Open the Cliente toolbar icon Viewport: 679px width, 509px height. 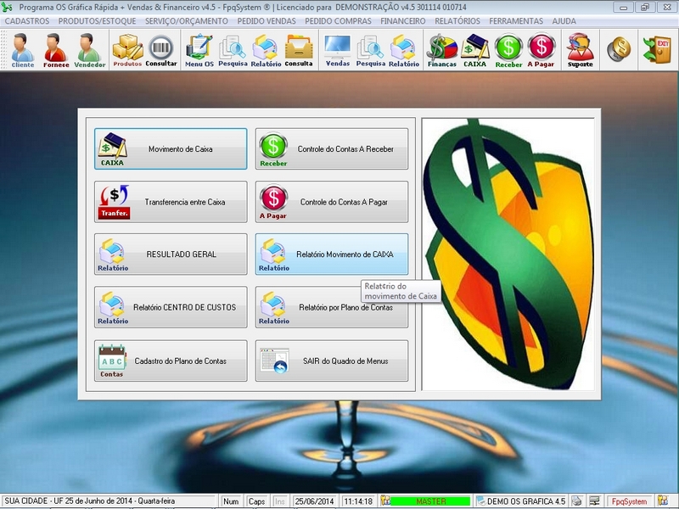tap(23, 49)
